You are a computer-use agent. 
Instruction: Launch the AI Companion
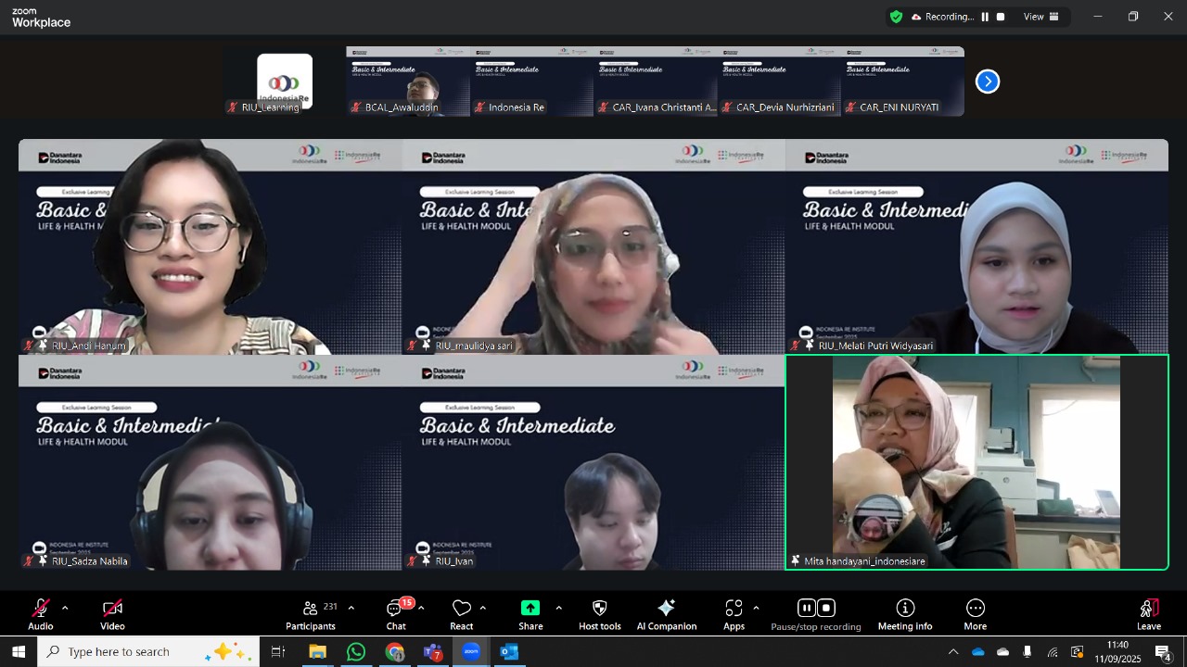point(666,614)
